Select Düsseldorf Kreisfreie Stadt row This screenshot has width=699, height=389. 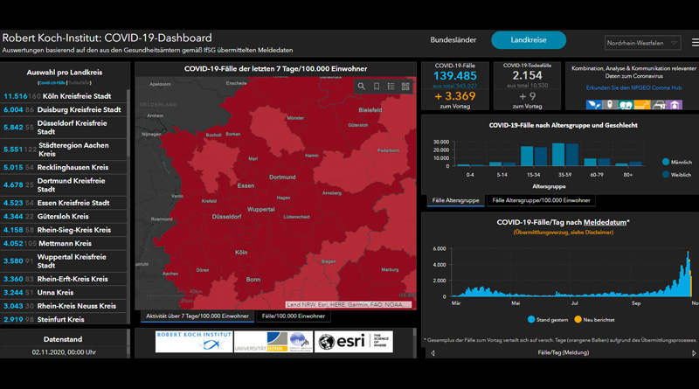pyautogui.click(x=63, y=127)
